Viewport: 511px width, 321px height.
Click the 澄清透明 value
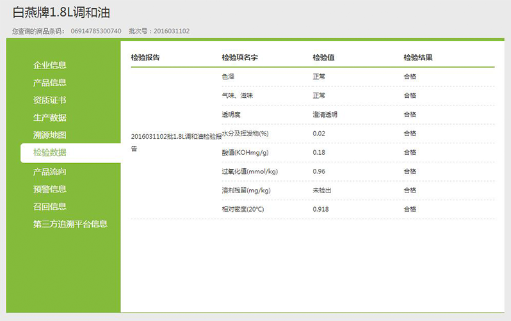[x=325, y=114]
